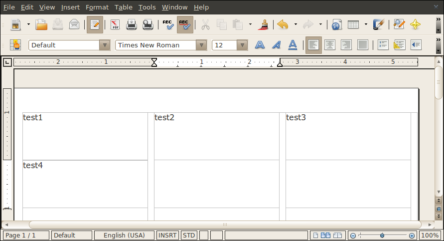Click the Cut scissors icon
The image size is (444, 241).
[205, 24]
